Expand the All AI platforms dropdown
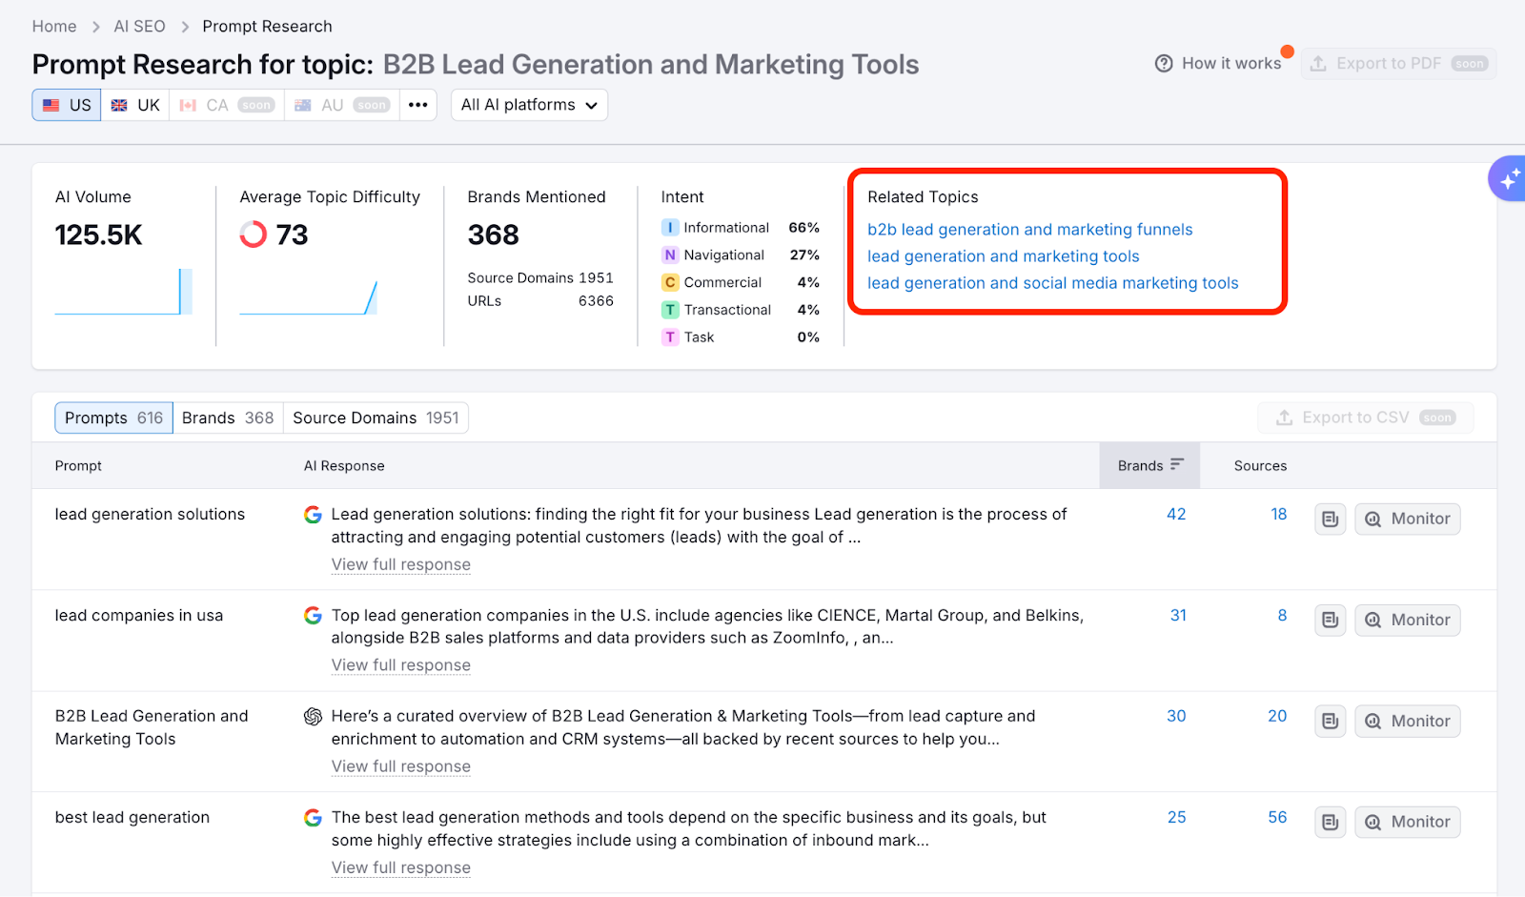Viewport: 1525px width, 897px height. point(529,105)
